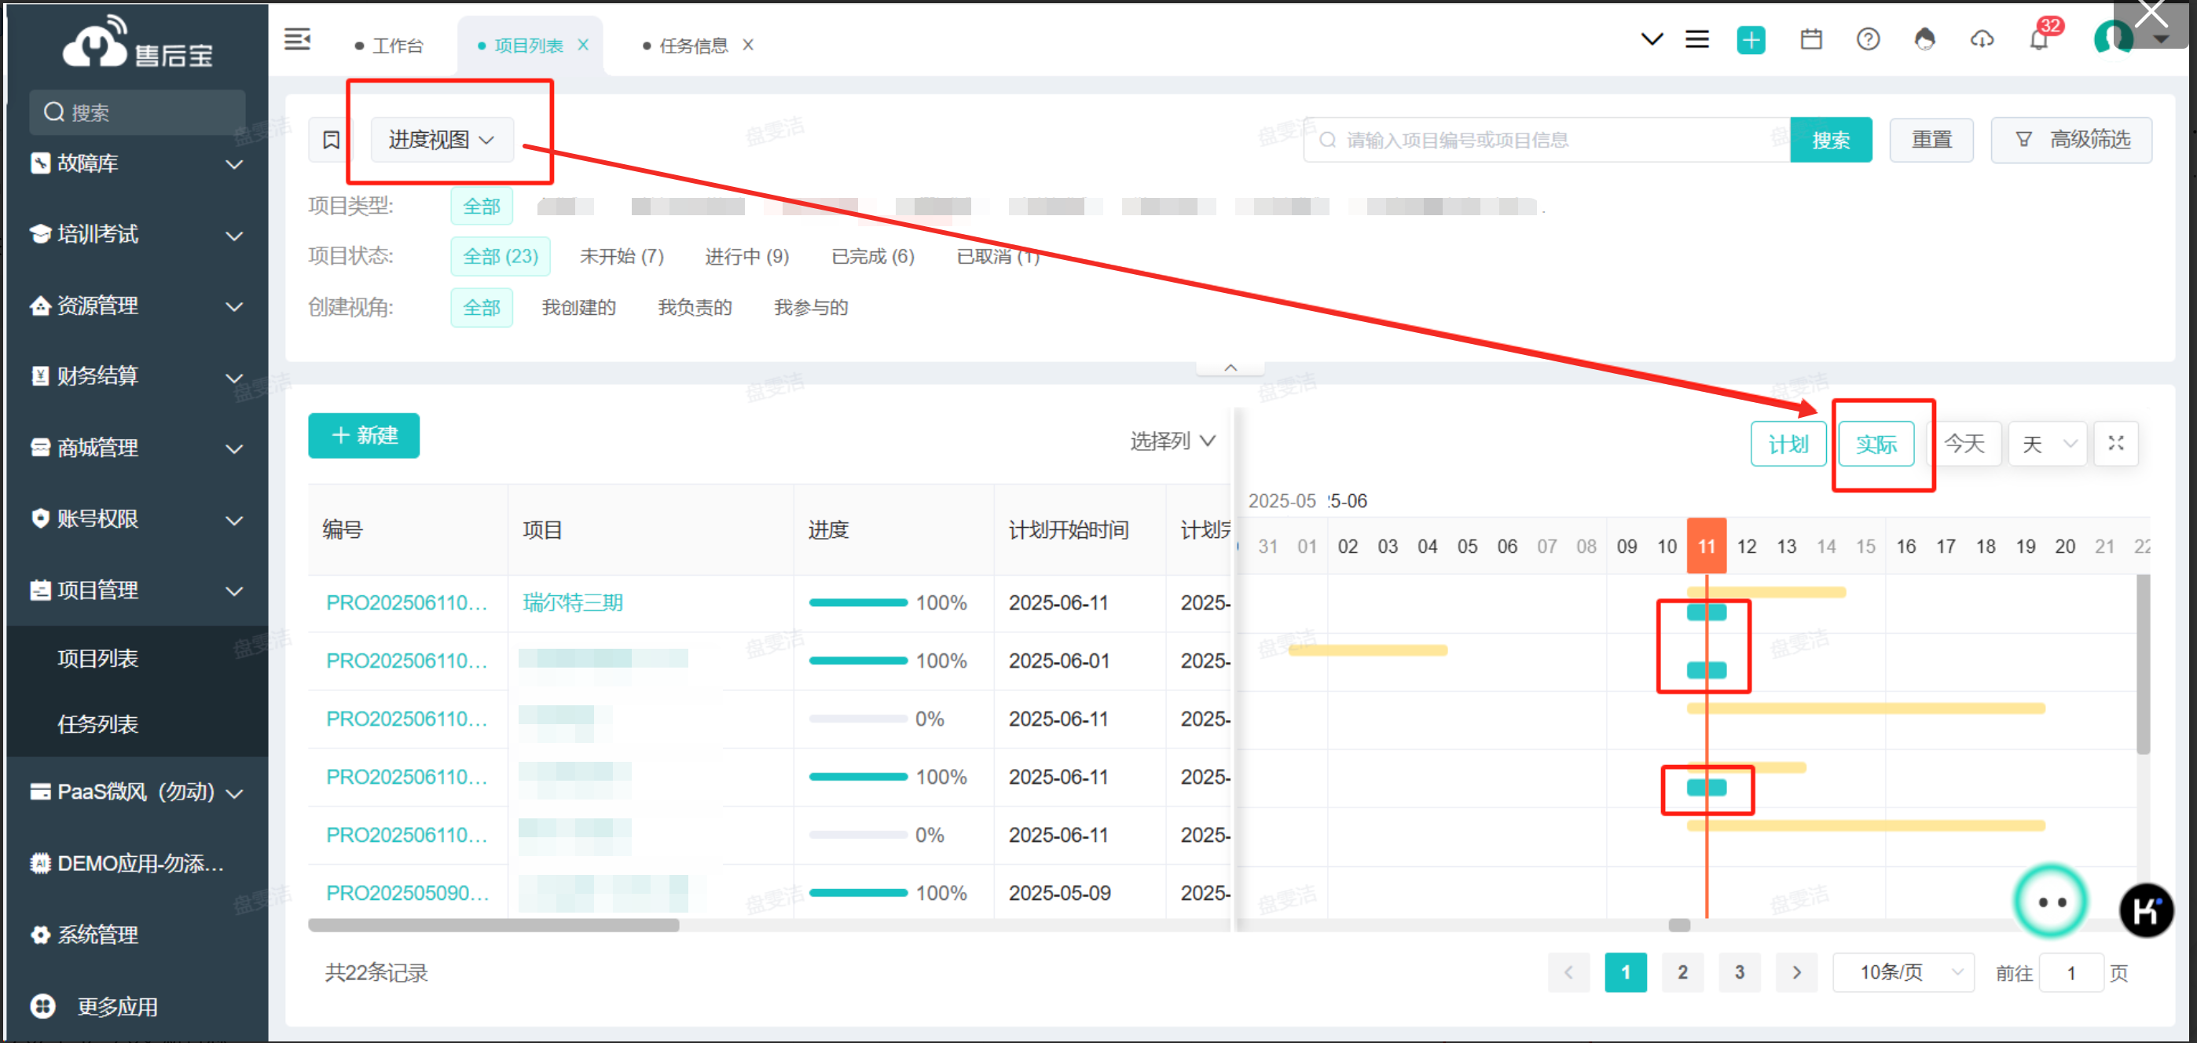Filter creation view by 我参与的
Viewport: 2197px width, 1043px height.
pos(810,308)
